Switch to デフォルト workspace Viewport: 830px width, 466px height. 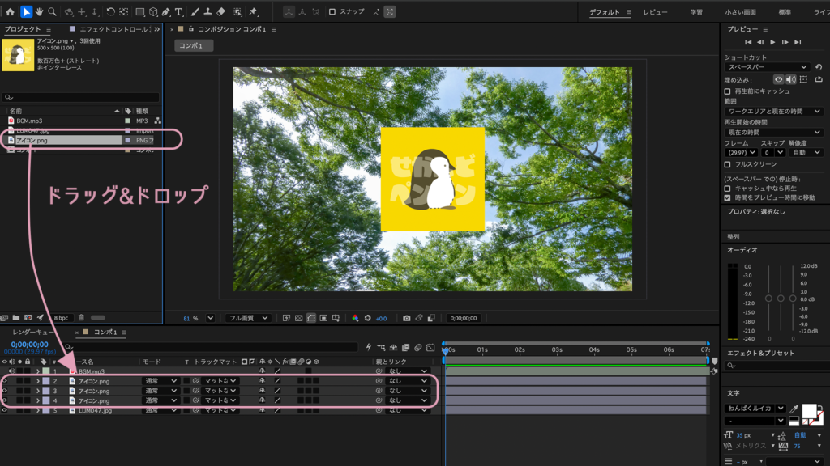pyautogui.click(x=605, y=12)
